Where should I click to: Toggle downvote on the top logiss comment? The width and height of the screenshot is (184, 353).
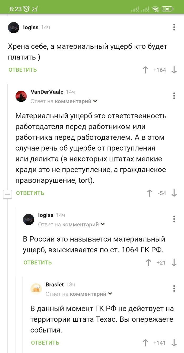coord(174,70)
